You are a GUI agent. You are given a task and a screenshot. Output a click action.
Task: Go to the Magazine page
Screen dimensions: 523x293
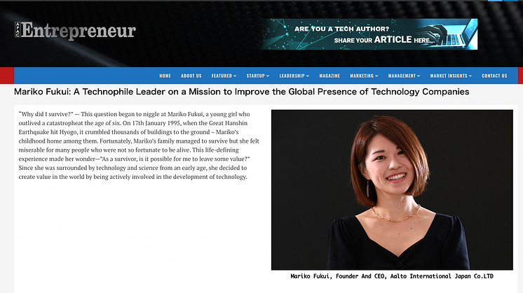click(x=330, y=76)
